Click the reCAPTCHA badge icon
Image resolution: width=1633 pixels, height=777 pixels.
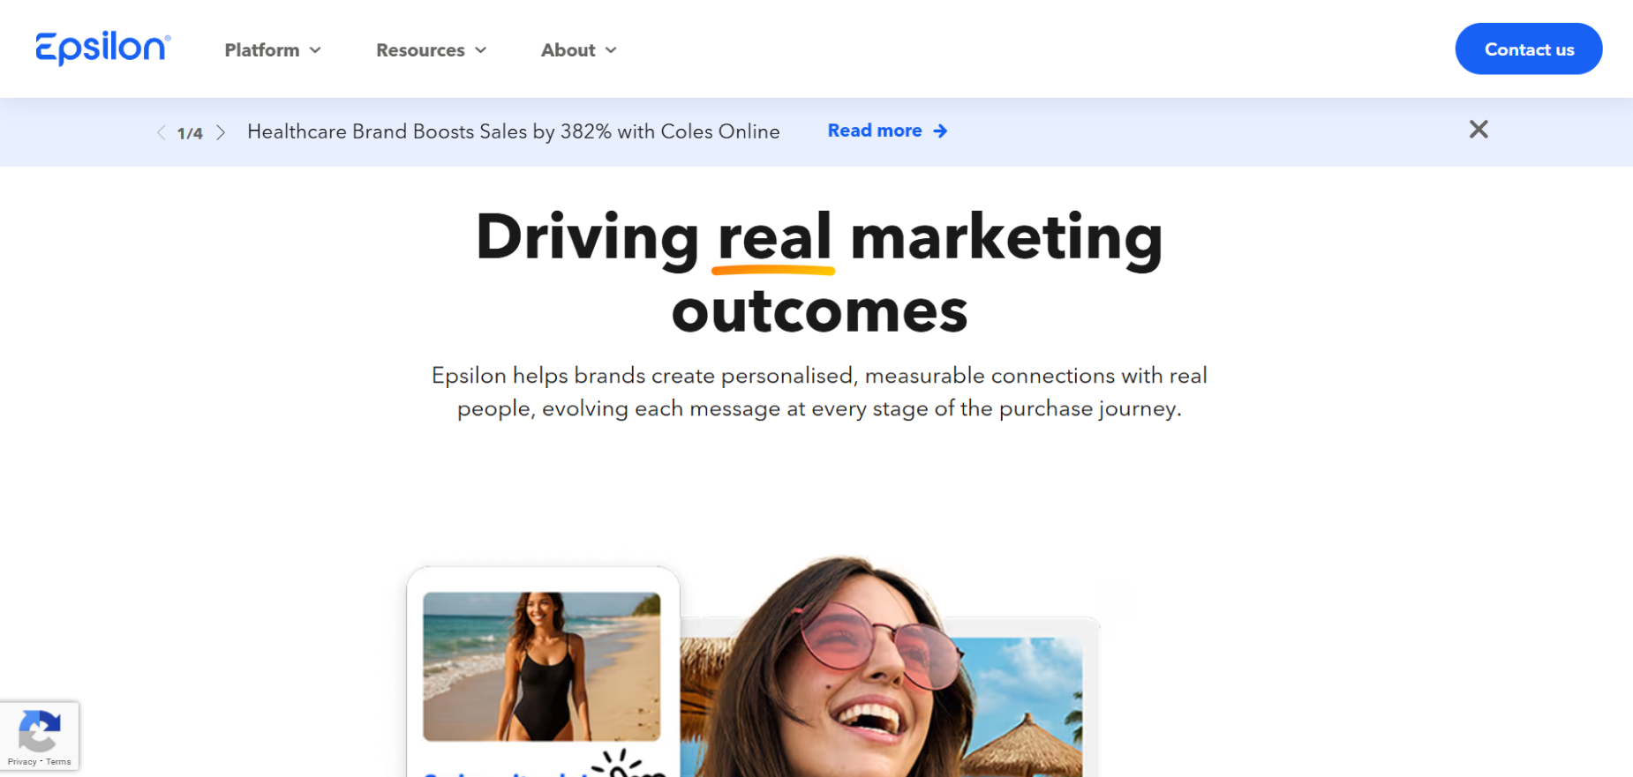39,730
